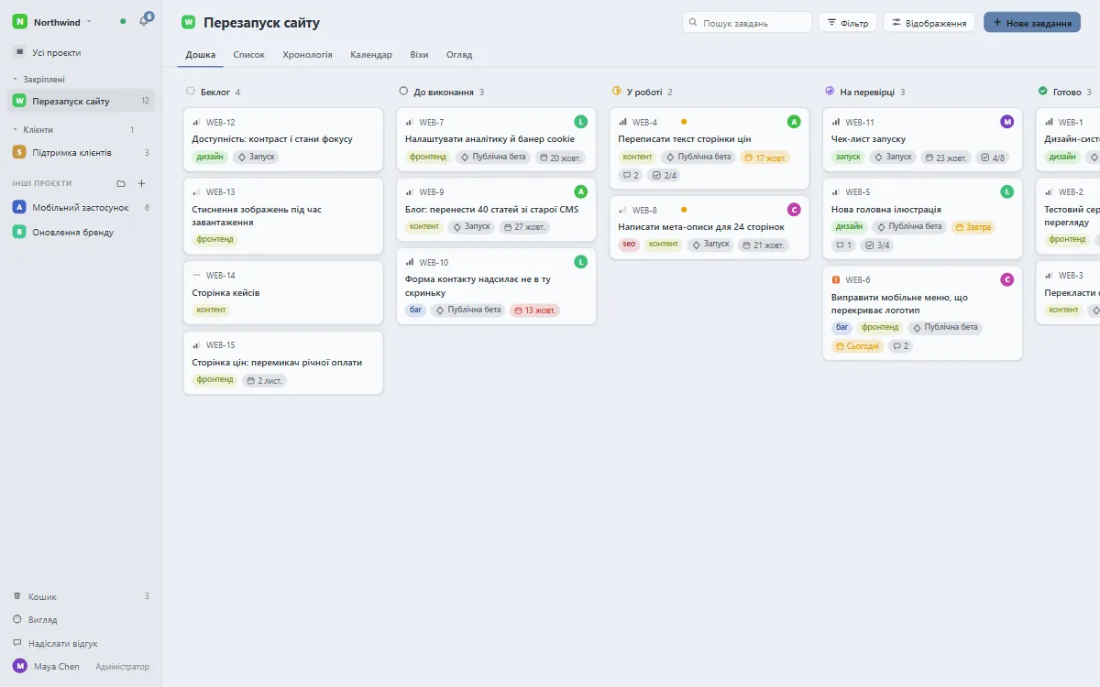This screenshot has width=1100, height=687.
Task: Open Кошик in the sidebar
Action: [x=82, y=596]
